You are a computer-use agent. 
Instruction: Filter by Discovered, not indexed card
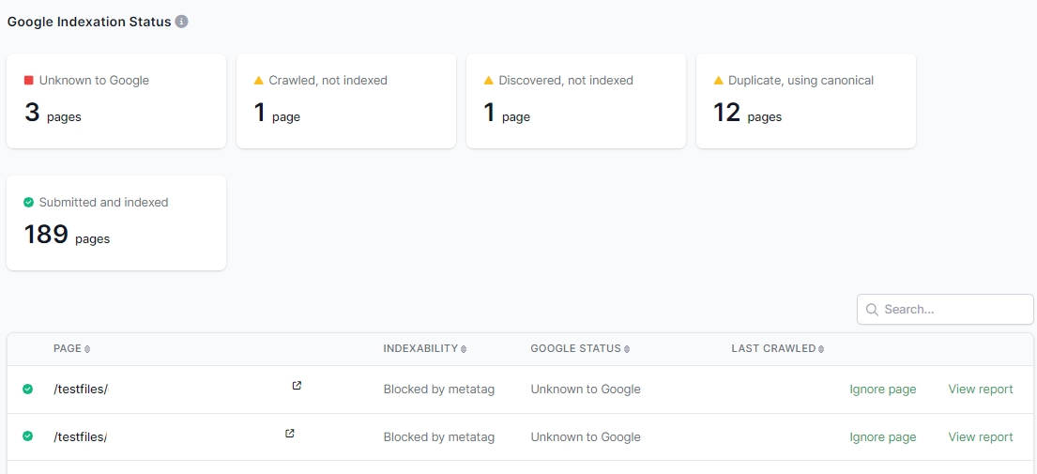(x=575, y=100)
